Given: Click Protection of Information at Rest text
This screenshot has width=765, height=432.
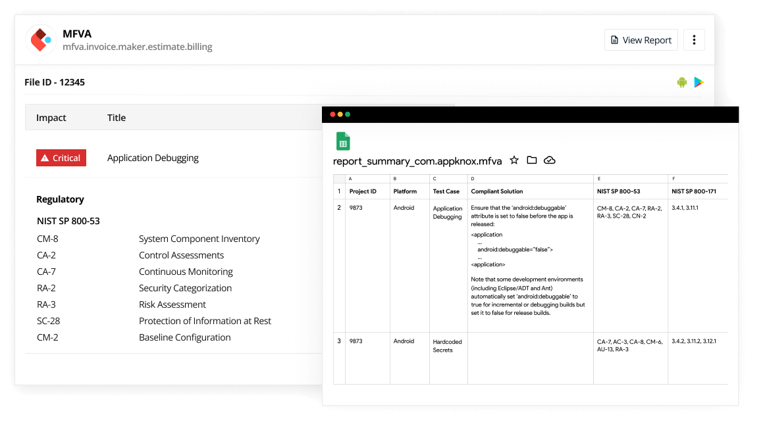Looking at the screenshot, I should click(205, 321).
